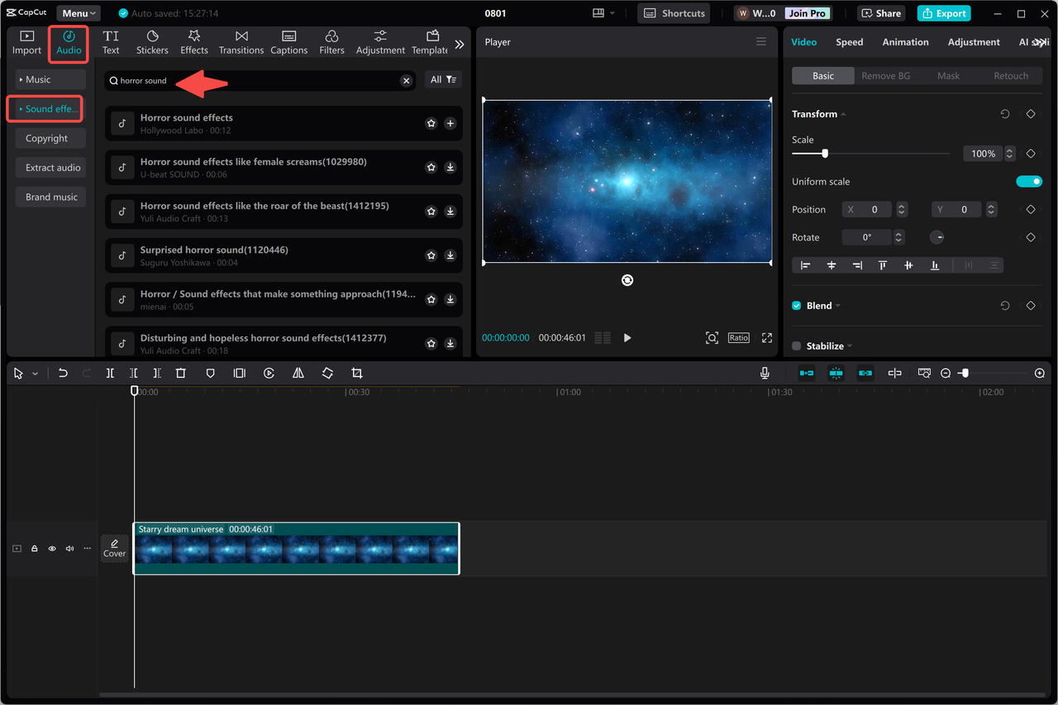Select the Mirror tool in the timeline toolbar
This screenshot has width=1058, height=705.
point(298,373)
